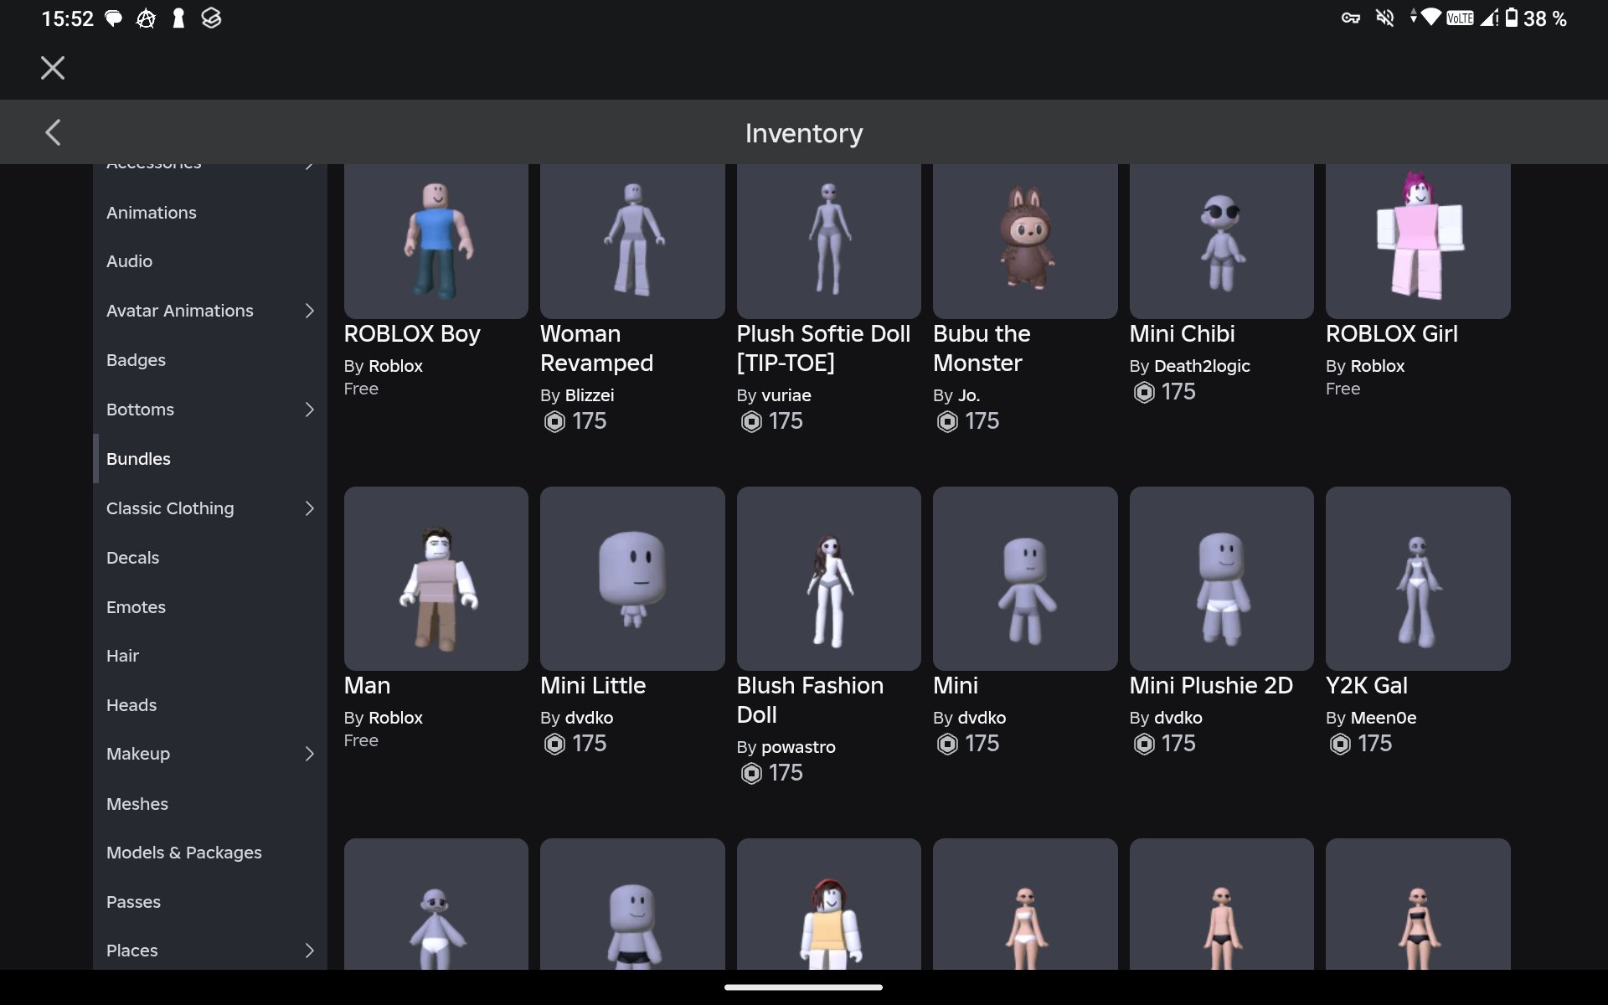This screenshot has width=1608, height=1005.
Task: Expand the Makeup category chevron
Action: click(x=309, y=754)
